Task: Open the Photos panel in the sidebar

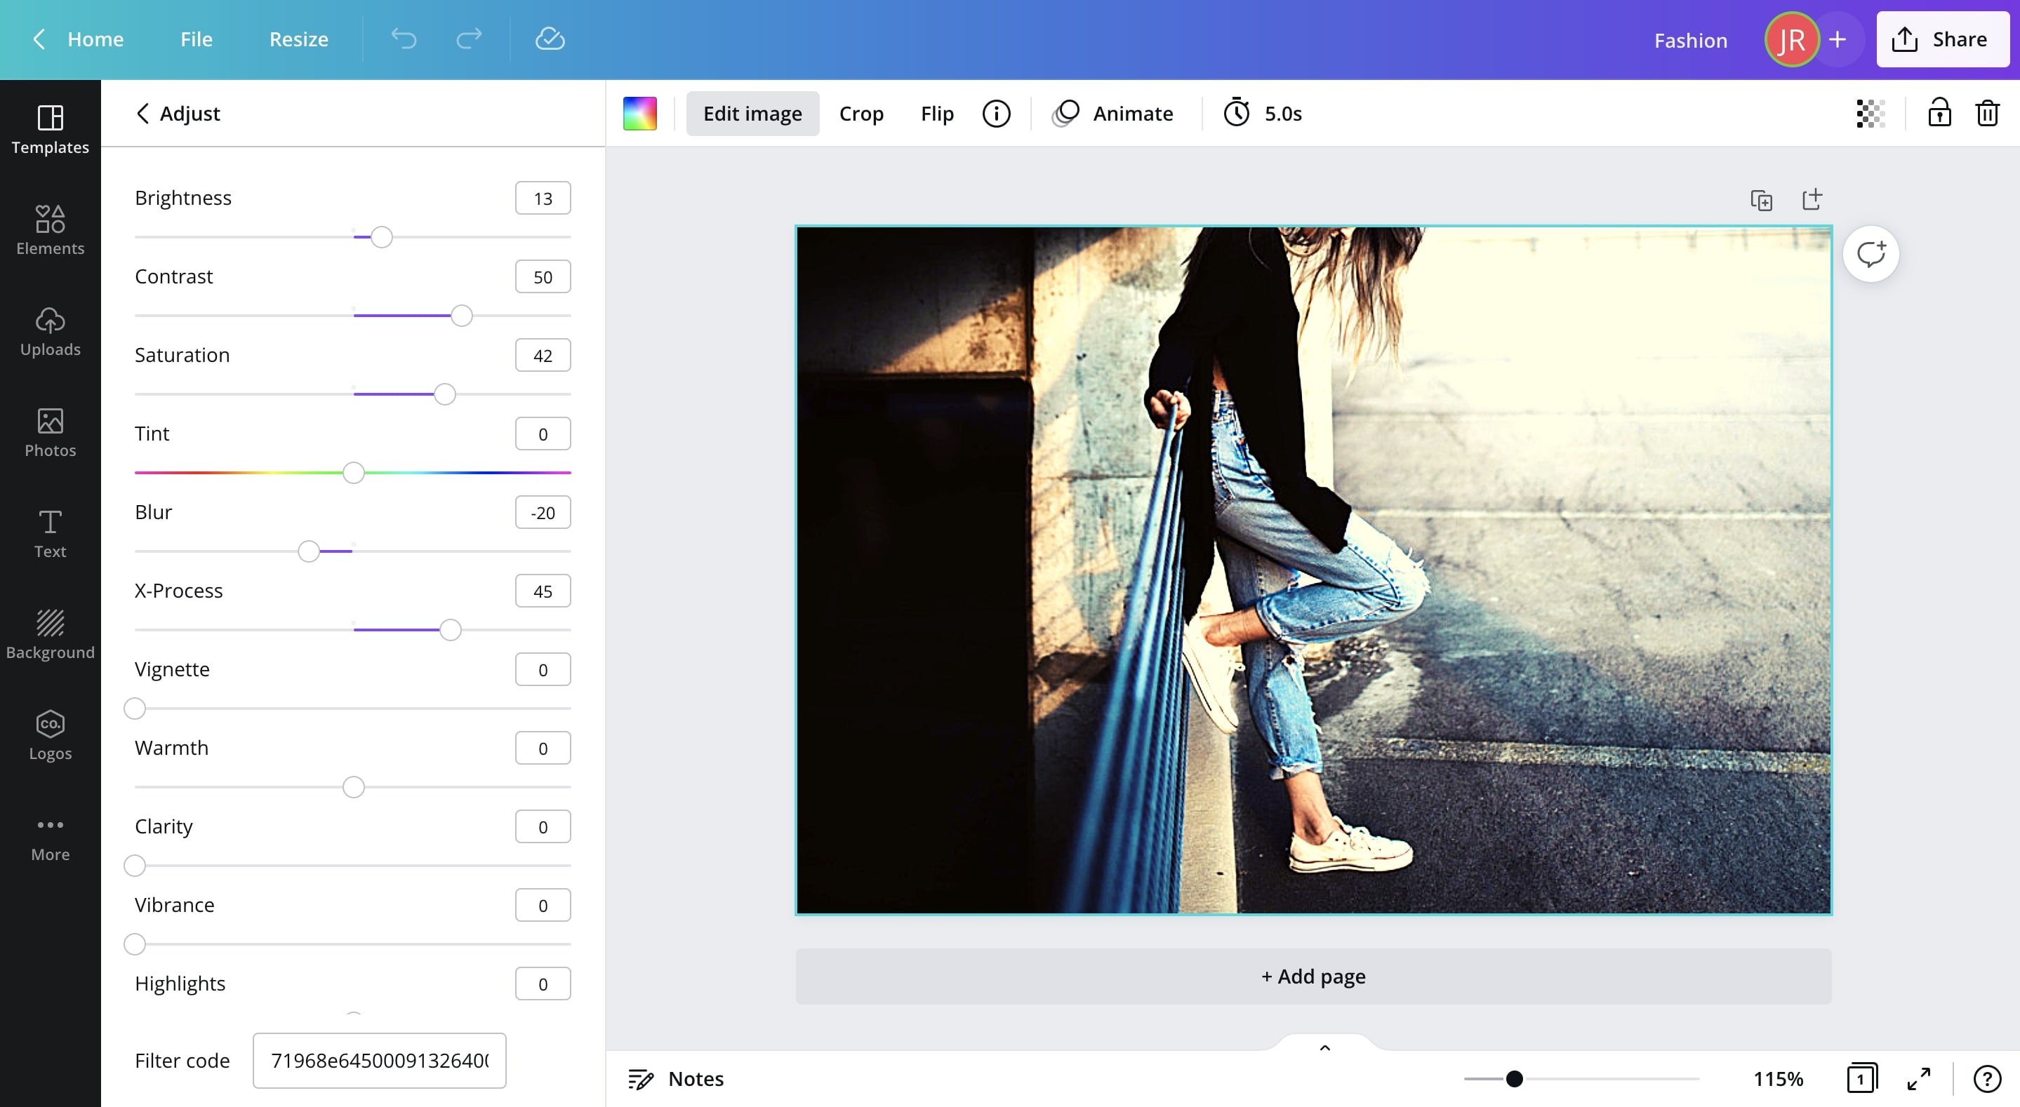Action: [x=51, y=432]
